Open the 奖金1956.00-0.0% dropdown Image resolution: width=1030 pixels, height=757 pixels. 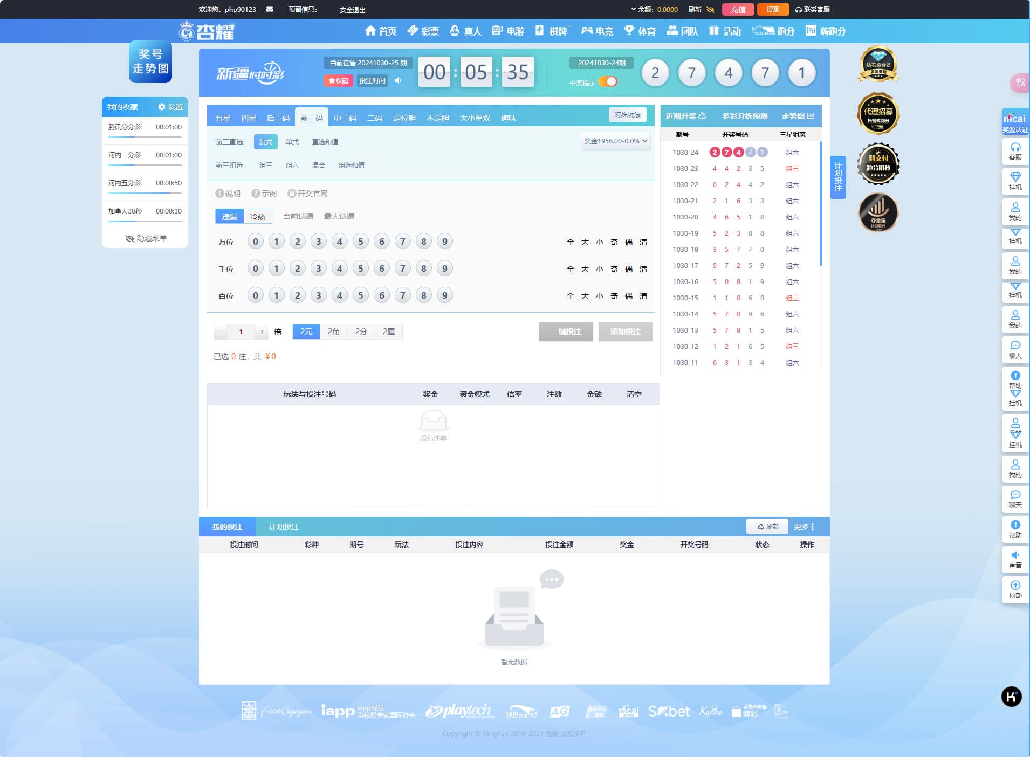[615, 141]
